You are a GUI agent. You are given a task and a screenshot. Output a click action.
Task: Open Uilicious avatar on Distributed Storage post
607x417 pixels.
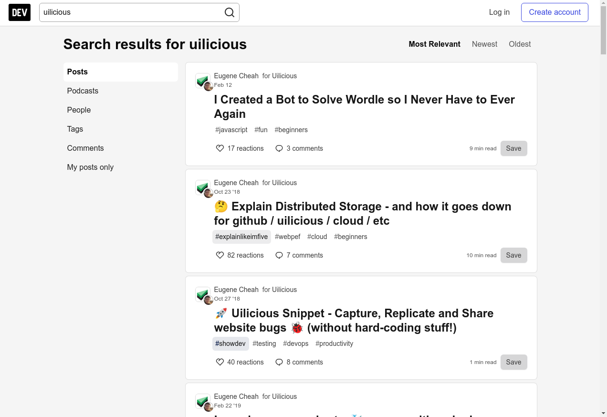click(202, 187)
